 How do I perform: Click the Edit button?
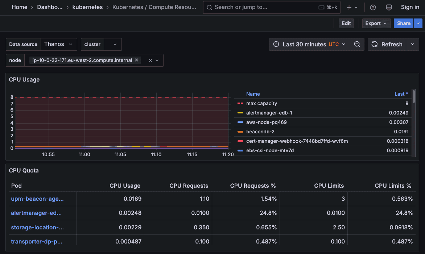point(346,23)
